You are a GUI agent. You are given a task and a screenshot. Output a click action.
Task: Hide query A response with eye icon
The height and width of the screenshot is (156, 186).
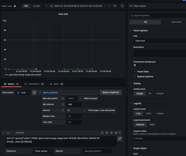coord(111,133)
